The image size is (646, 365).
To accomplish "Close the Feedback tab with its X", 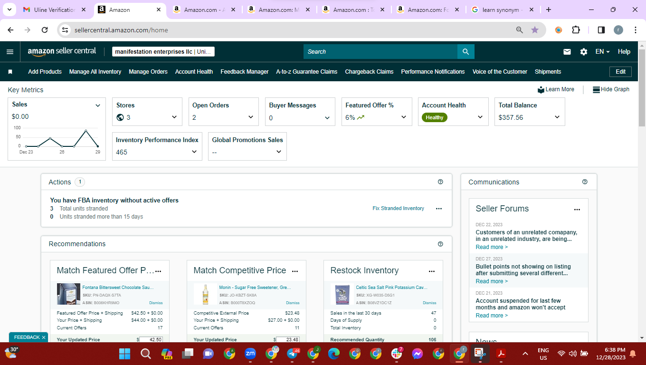I will tap(44, 337).
